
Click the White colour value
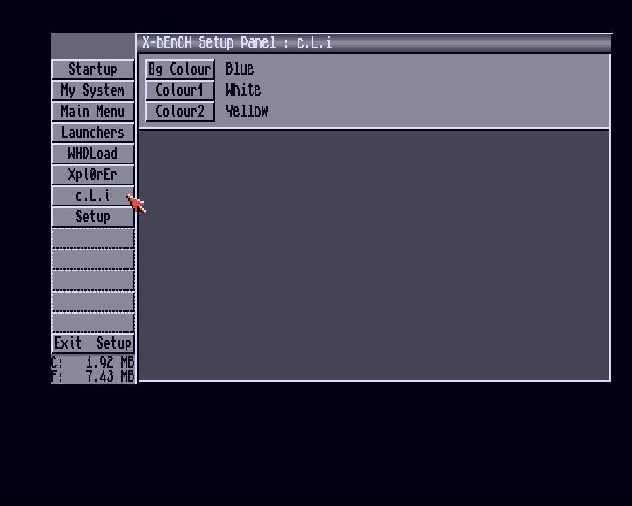point(243,90)
